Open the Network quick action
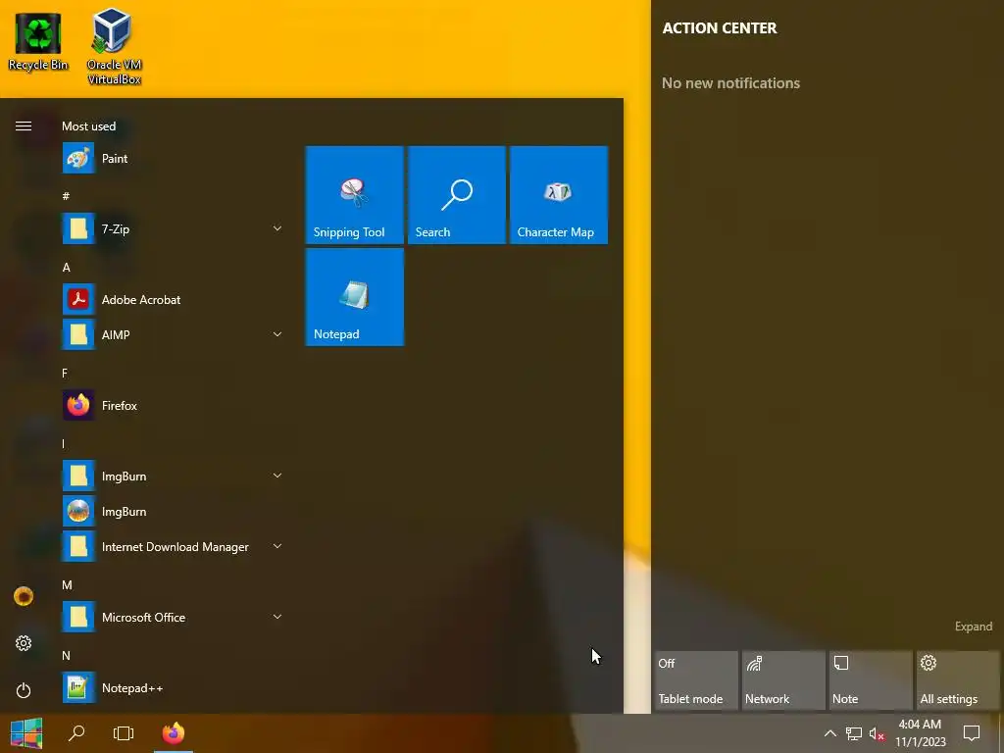Viewport: 1004px width, 753px height. pyautogui.click(x=783, y=680)
